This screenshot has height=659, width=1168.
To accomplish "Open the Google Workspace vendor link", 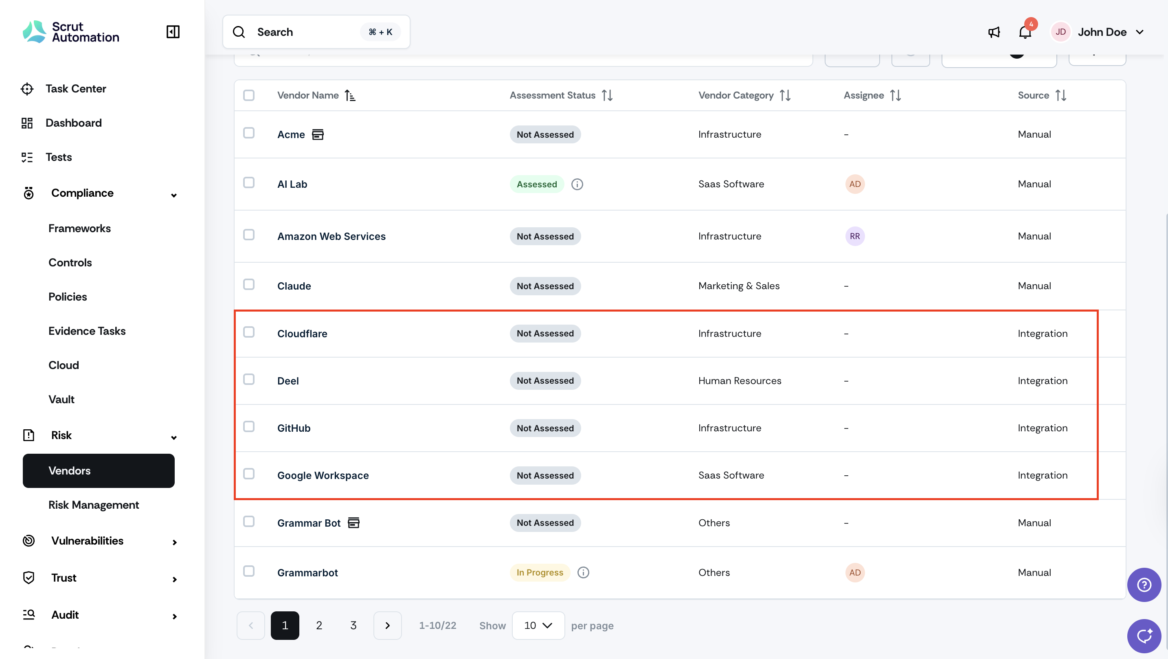I will click(323, 475).
